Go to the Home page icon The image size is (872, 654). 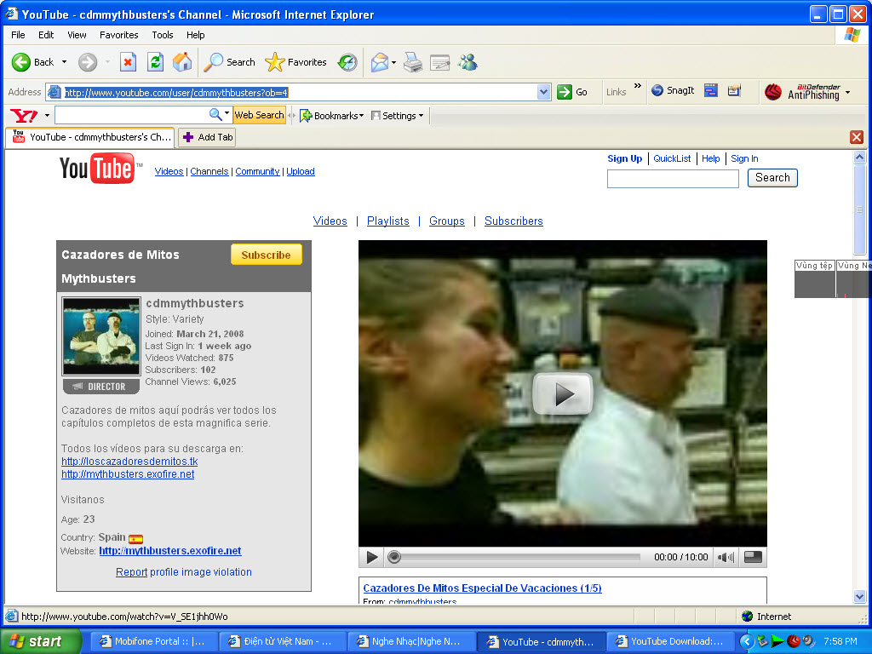(182, 62)
